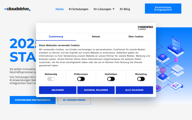This screenshot has width=192, height=120.
Task: Enable the Statistiken cookies switch
Action: (x=111, y=79)
